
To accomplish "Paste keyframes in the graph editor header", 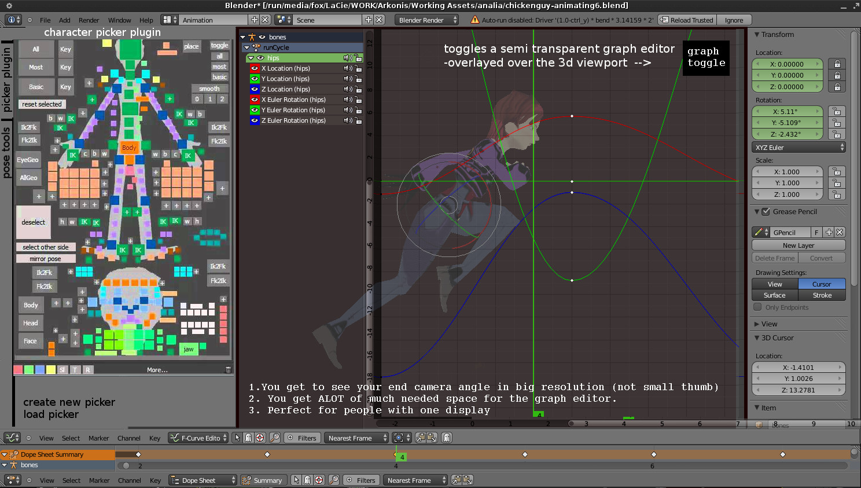I will point(431,438).
